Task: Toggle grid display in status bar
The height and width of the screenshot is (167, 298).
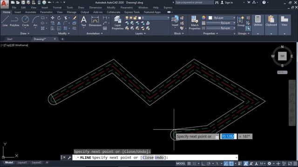Action: (x=189, y=163)
